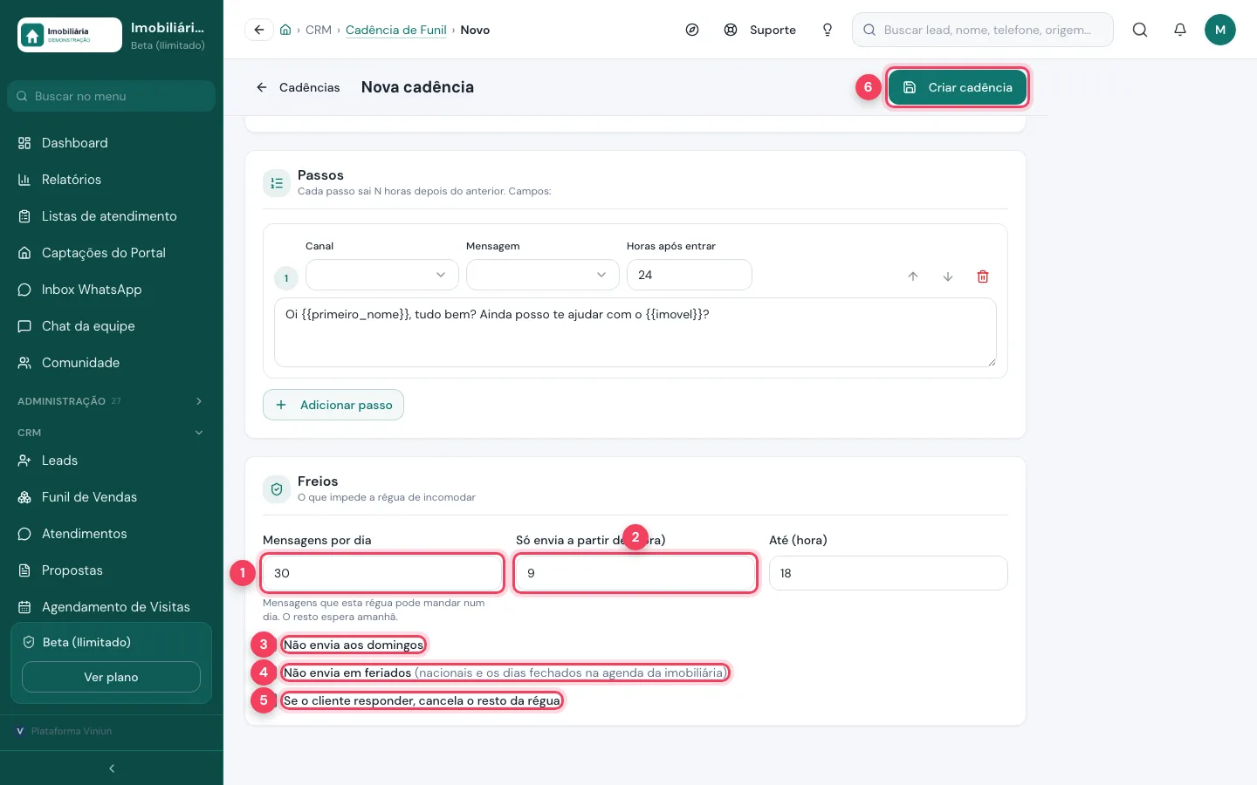
Task: Click the magnifier icon beside the notifications bell
Action: tap(1140, 30)
